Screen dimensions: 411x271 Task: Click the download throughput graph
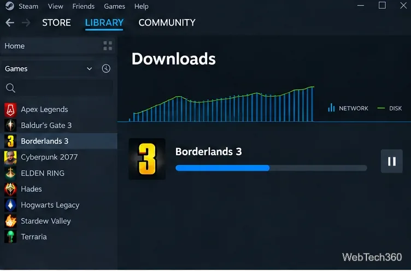[222, 104]
